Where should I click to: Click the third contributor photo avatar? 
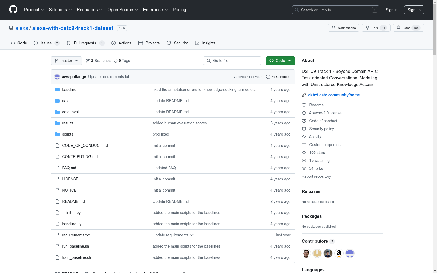[328, 253]
